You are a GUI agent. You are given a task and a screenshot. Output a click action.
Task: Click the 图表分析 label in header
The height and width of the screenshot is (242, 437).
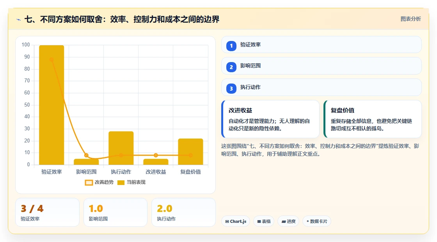[x=410, y=19]
